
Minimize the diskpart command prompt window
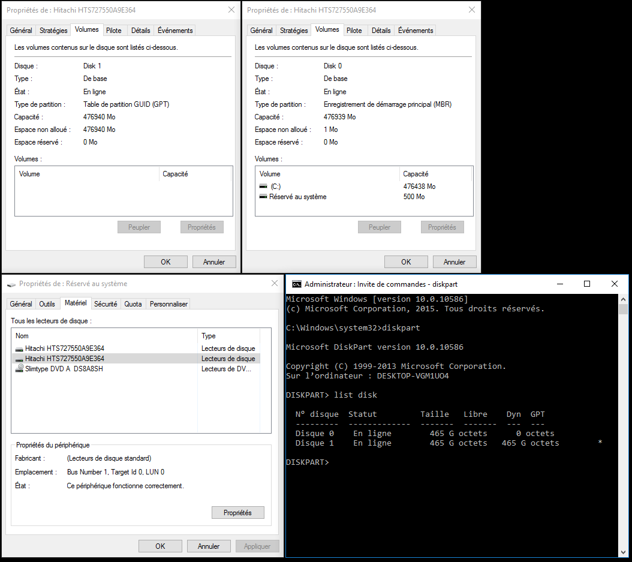(x=560, y=284)
